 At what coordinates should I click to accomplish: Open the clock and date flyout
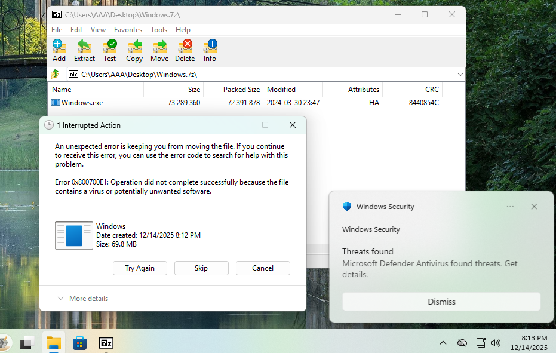point(529,343)
